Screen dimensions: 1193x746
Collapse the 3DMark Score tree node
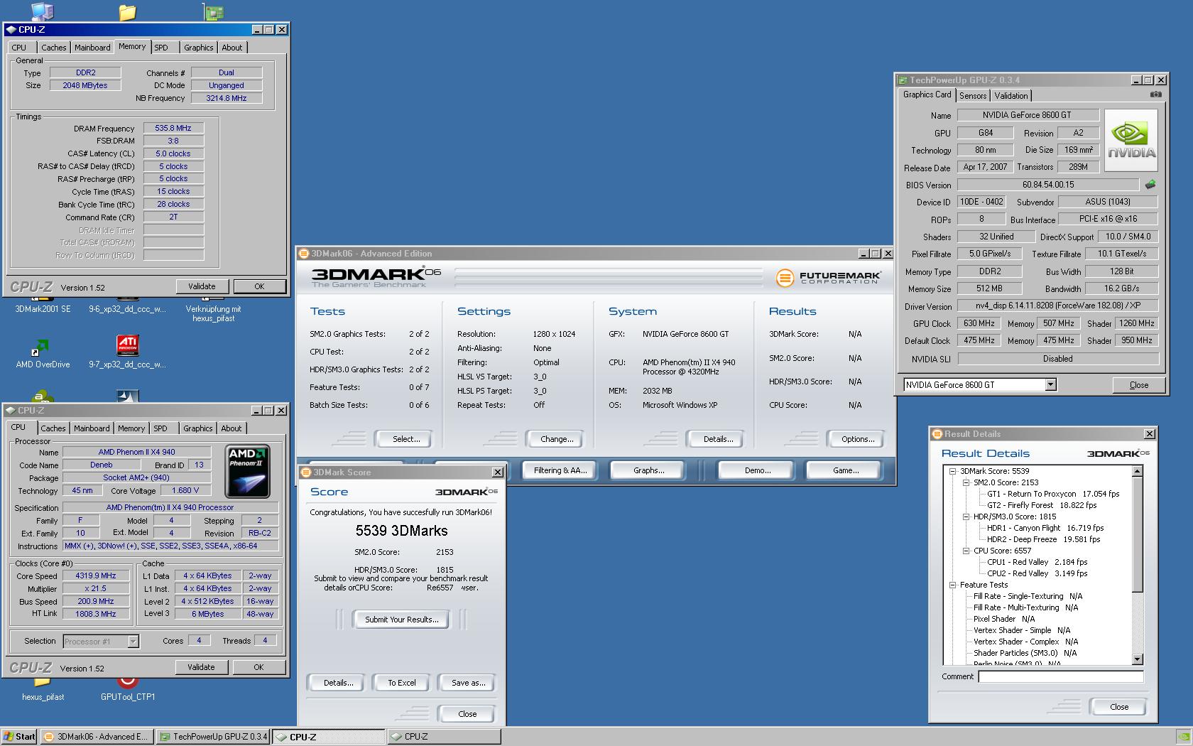pyautogui.click(x=952, y=471)
